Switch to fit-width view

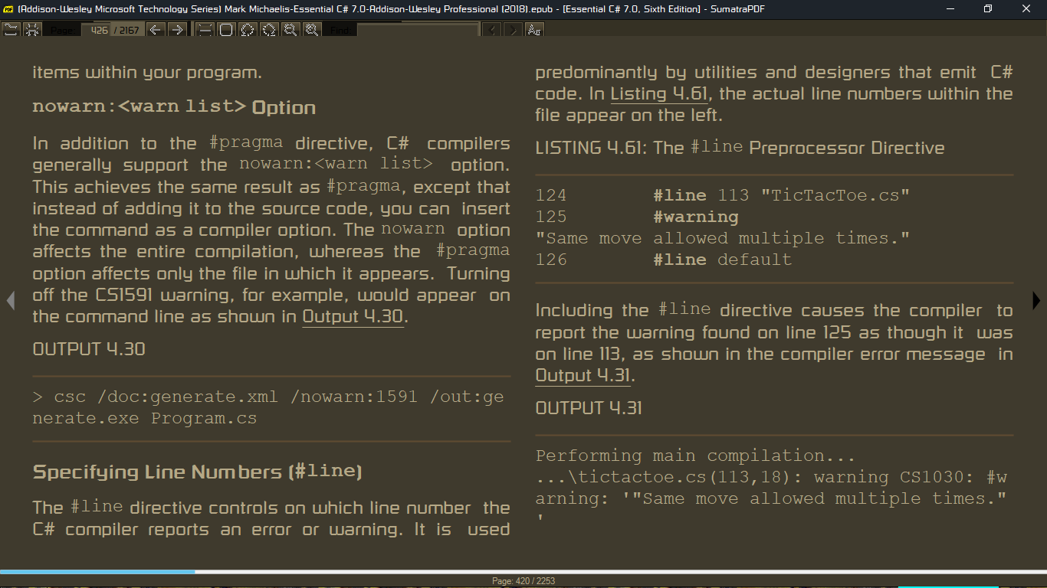[x=204, y=29]
